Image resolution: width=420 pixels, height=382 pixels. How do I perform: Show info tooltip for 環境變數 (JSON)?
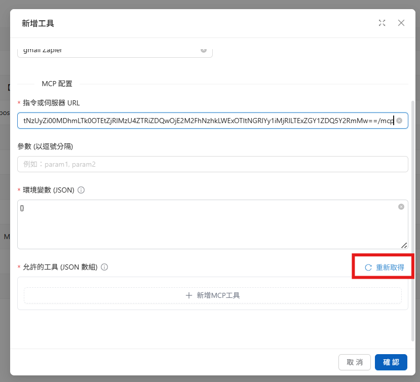click(81, 190)
